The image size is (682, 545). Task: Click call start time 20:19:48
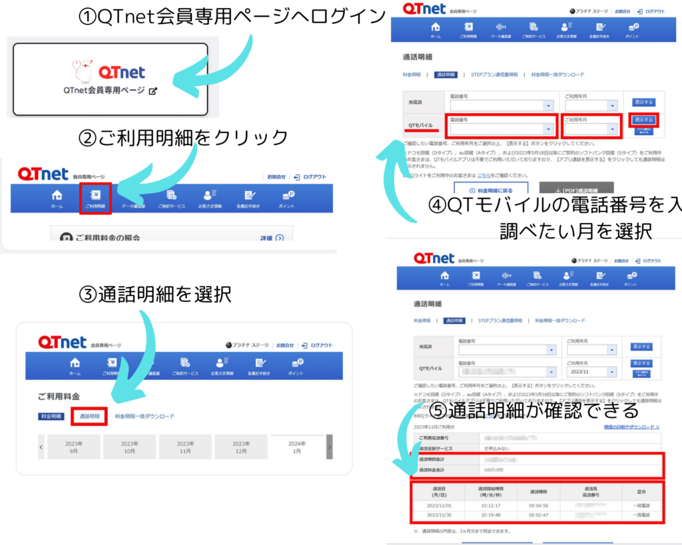click(x=491, y=516)
